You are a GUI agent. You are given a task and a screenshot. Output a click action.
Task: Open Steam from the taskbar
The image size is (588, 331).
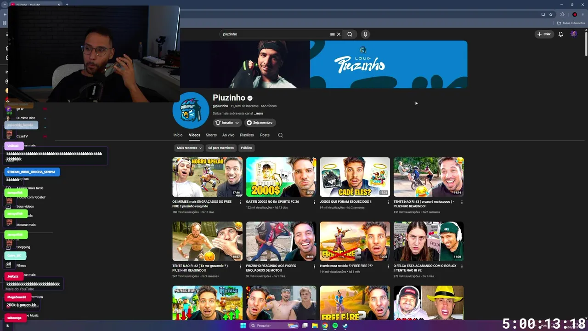coord(345,325)
